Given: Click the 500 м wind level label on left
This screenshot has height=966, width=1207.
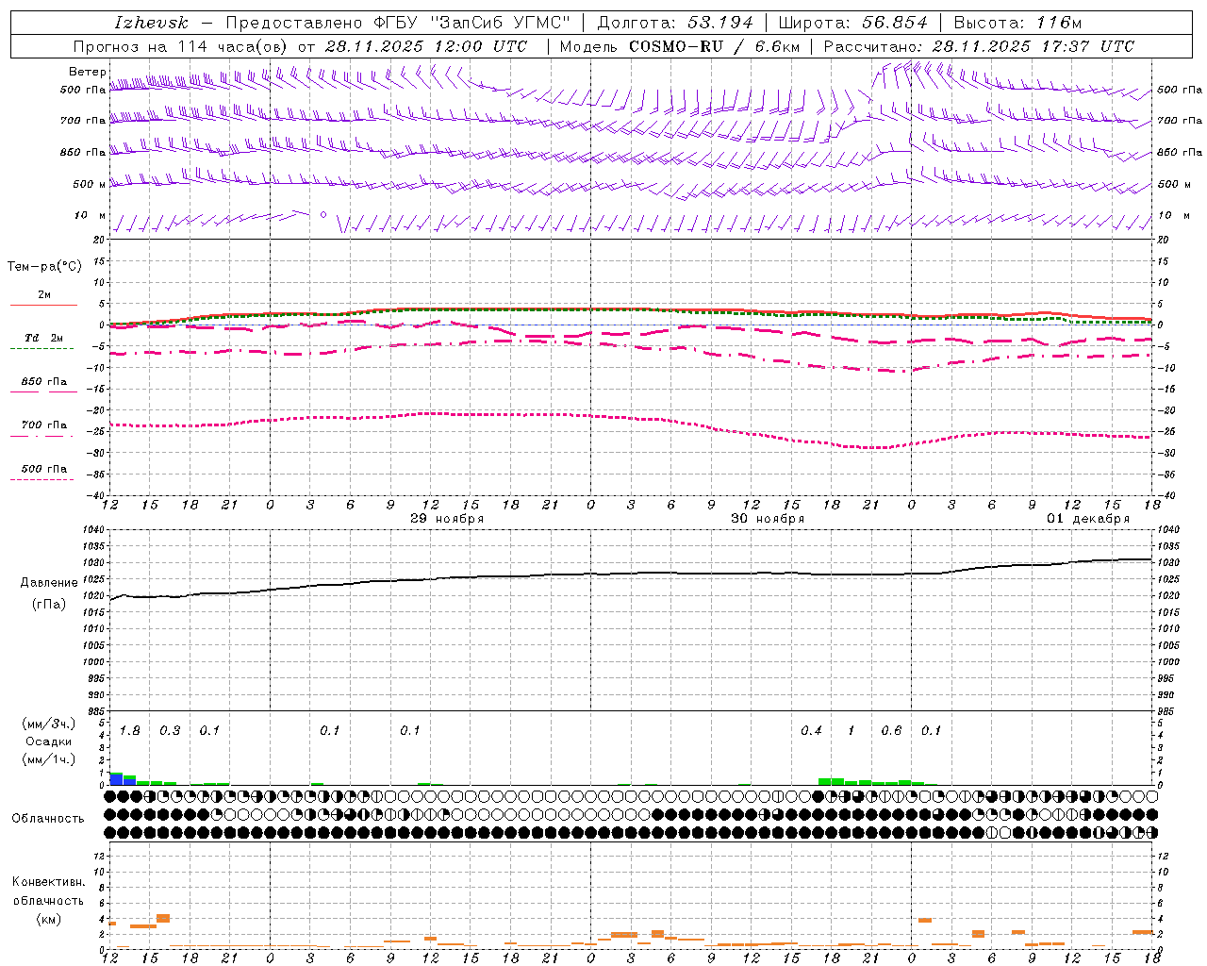Looking at the screenshot, I should pyautogui.click(x=90, y=184).
